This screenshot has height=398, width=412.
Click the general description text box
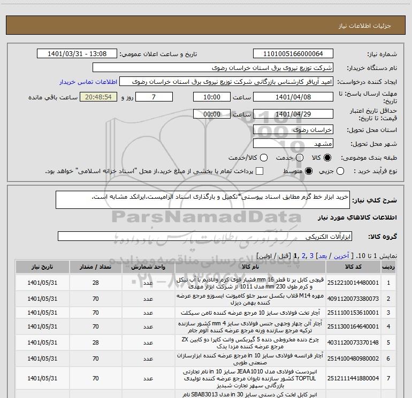(x=203, y=200)
